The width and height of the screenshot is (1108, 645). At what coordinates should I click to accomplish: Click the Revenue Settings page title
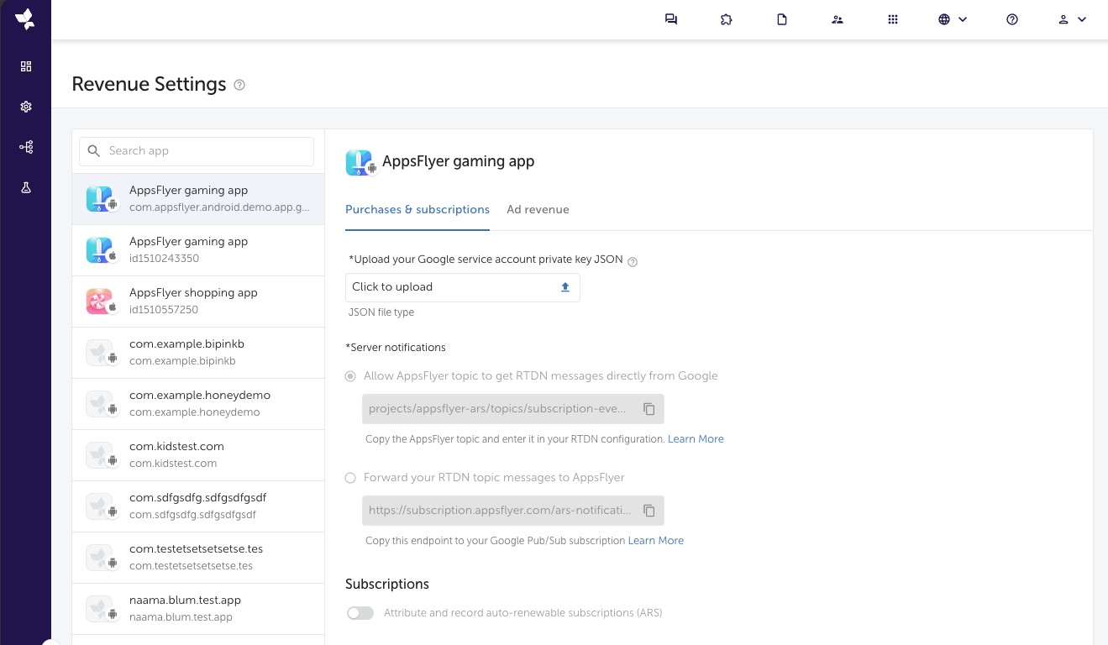pos(150,84)
